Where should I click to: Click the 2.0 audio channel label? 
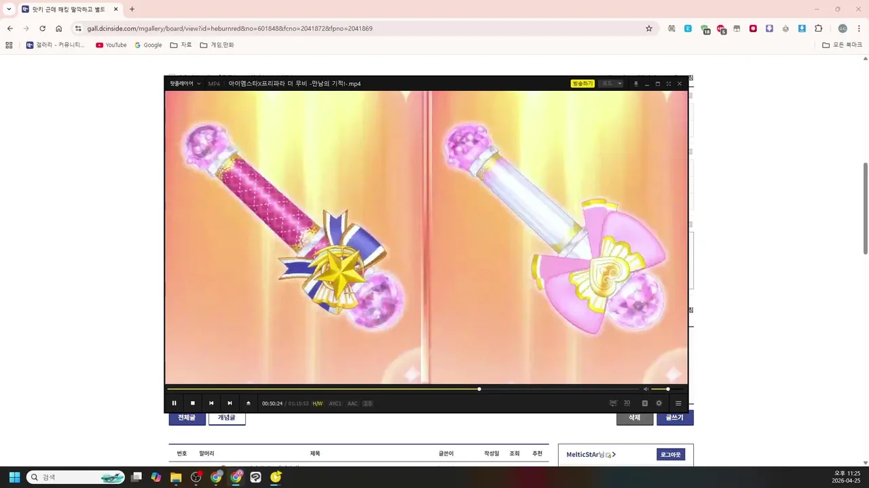[x=367, y=403]
